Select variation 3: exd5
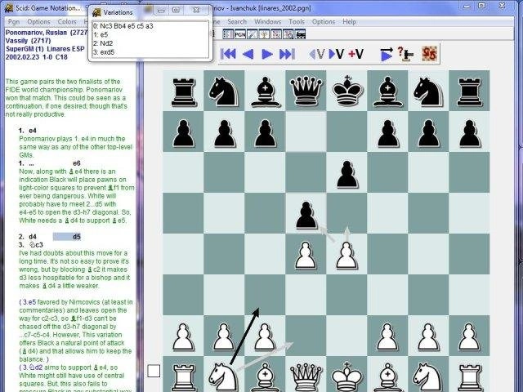This screenshot has width=523, height=392. (x=150, y=52)
